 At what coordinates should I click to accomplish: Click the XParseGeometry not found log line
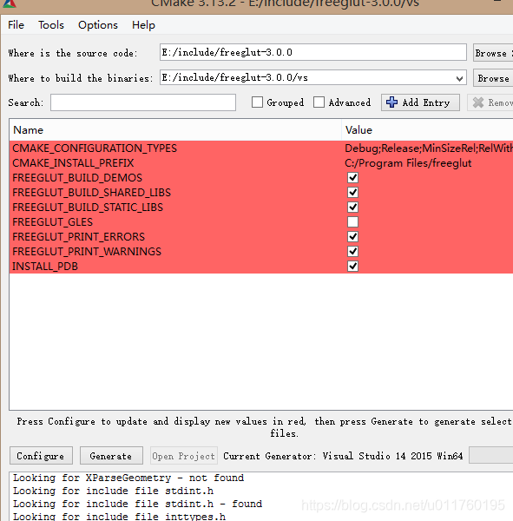128,478
